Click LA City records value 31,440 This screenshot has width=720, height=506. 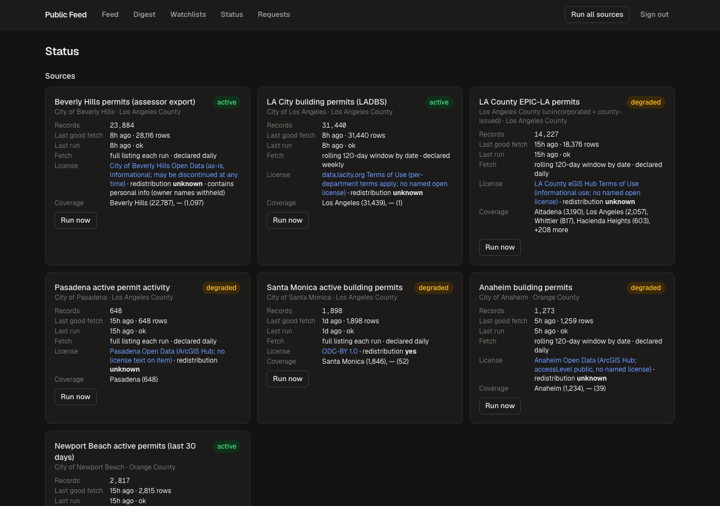(x=334, y=125)
